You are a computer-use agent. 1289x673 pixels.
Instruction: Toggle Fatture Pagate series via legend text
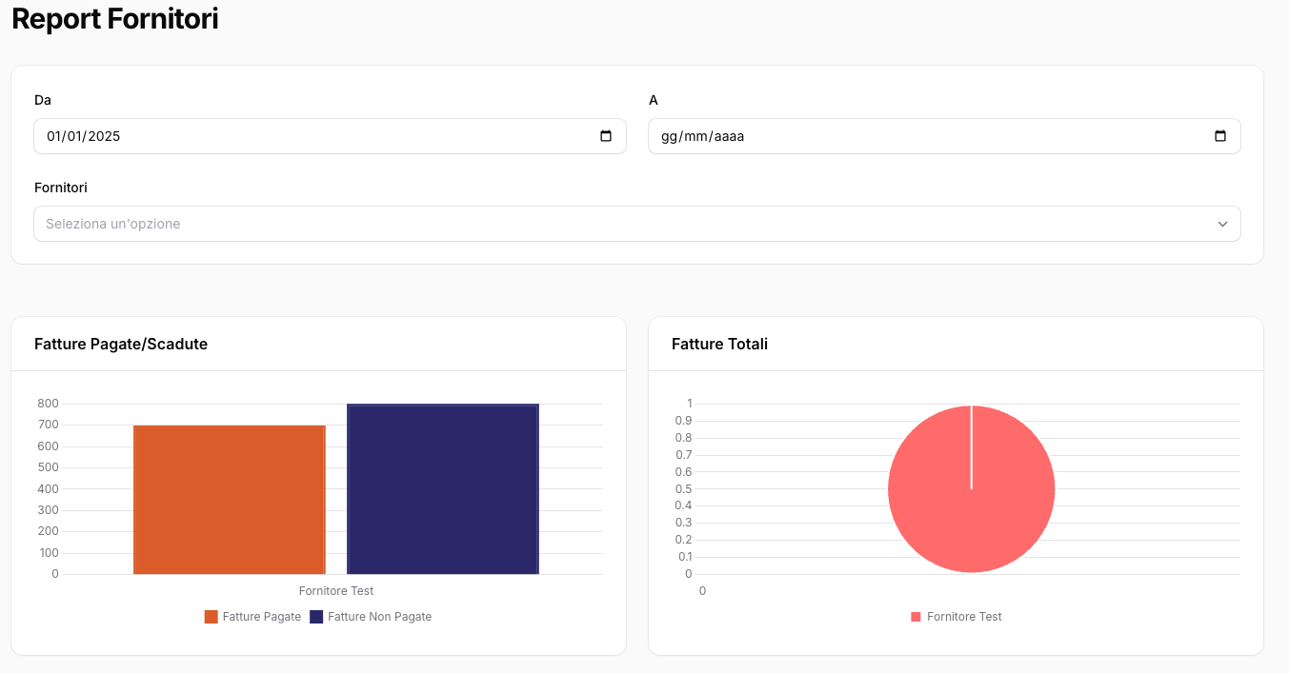click(262, 617)
